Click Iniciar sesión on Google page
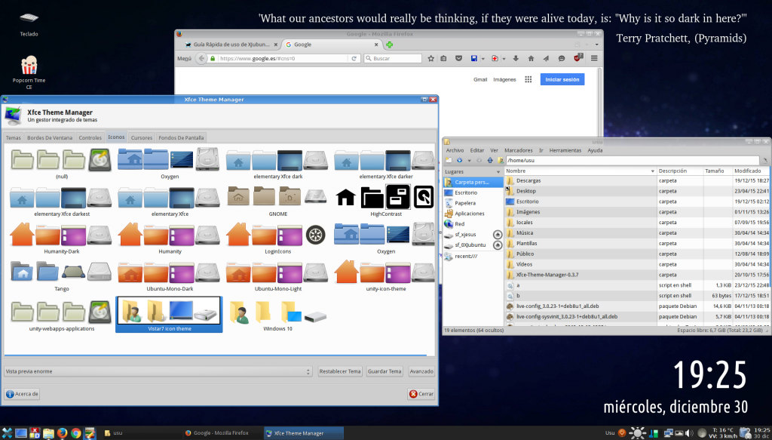The image size is (772, 440). (562, 79)
